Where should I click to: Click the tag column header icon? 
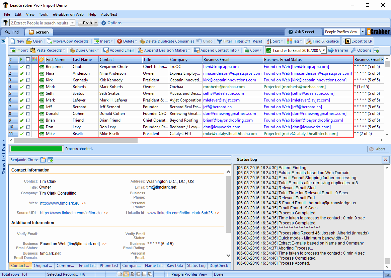[42, 59]
